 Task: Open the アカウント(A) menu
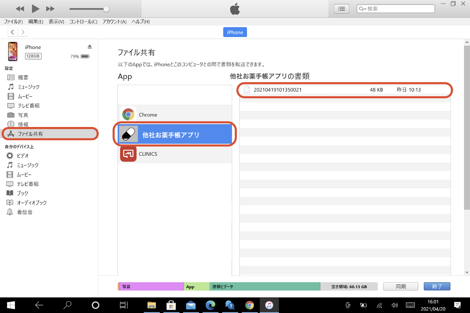tap(114, 22)
